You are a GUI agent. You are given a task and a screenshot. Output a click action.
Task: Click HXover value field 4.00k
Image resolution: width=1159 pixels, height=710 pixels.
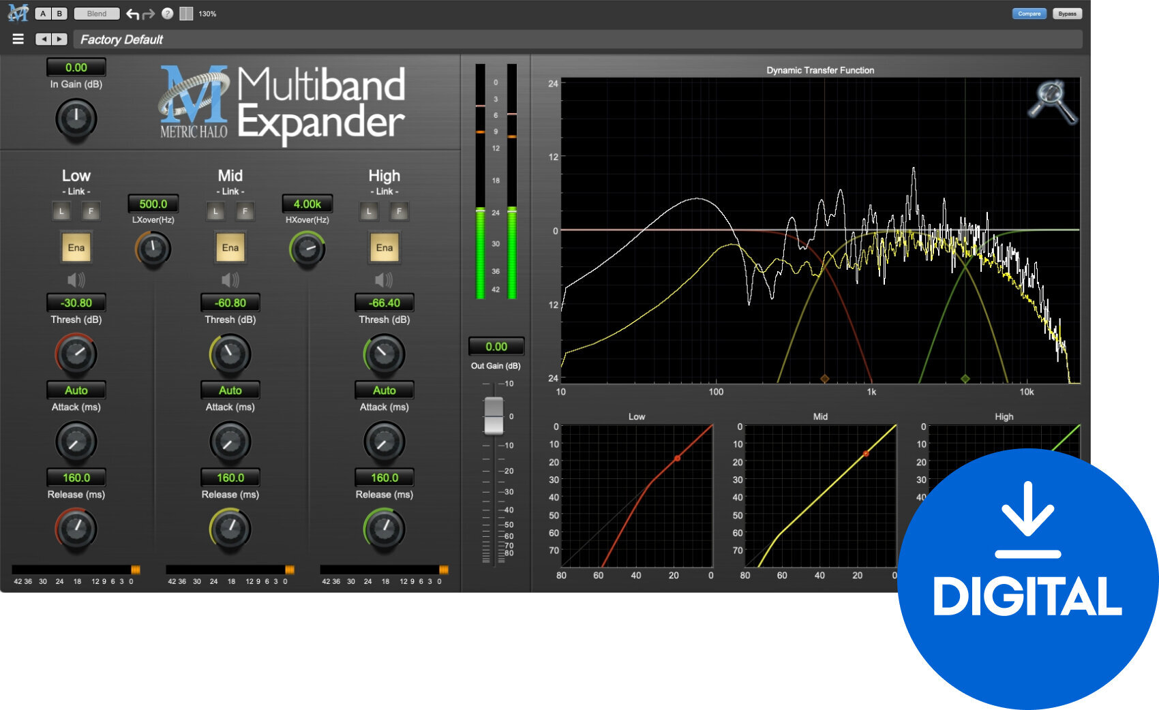click(307, 204)
